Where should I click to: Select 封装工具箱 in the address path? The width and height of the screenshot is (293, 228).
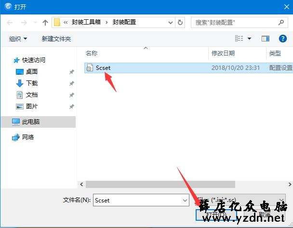coord(86,22)
